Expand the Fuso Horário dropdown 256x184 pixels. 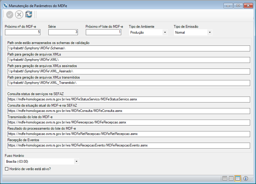click(76, 161)
